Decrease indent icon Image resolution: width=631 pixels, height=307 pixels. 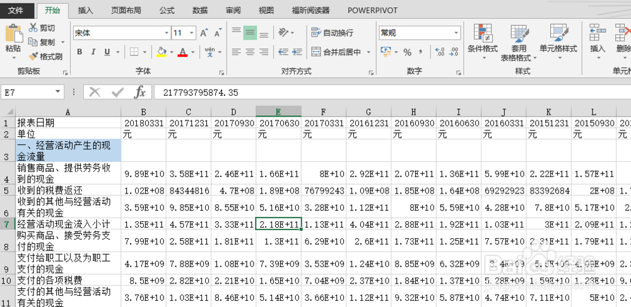283,52
